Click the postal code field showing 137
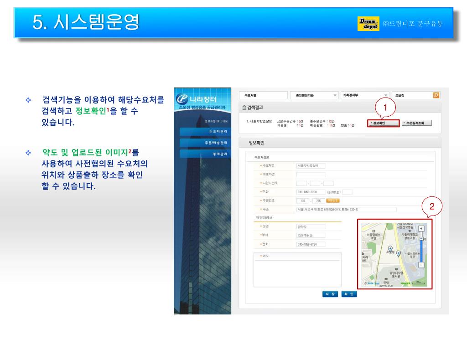 coord(303,201)
